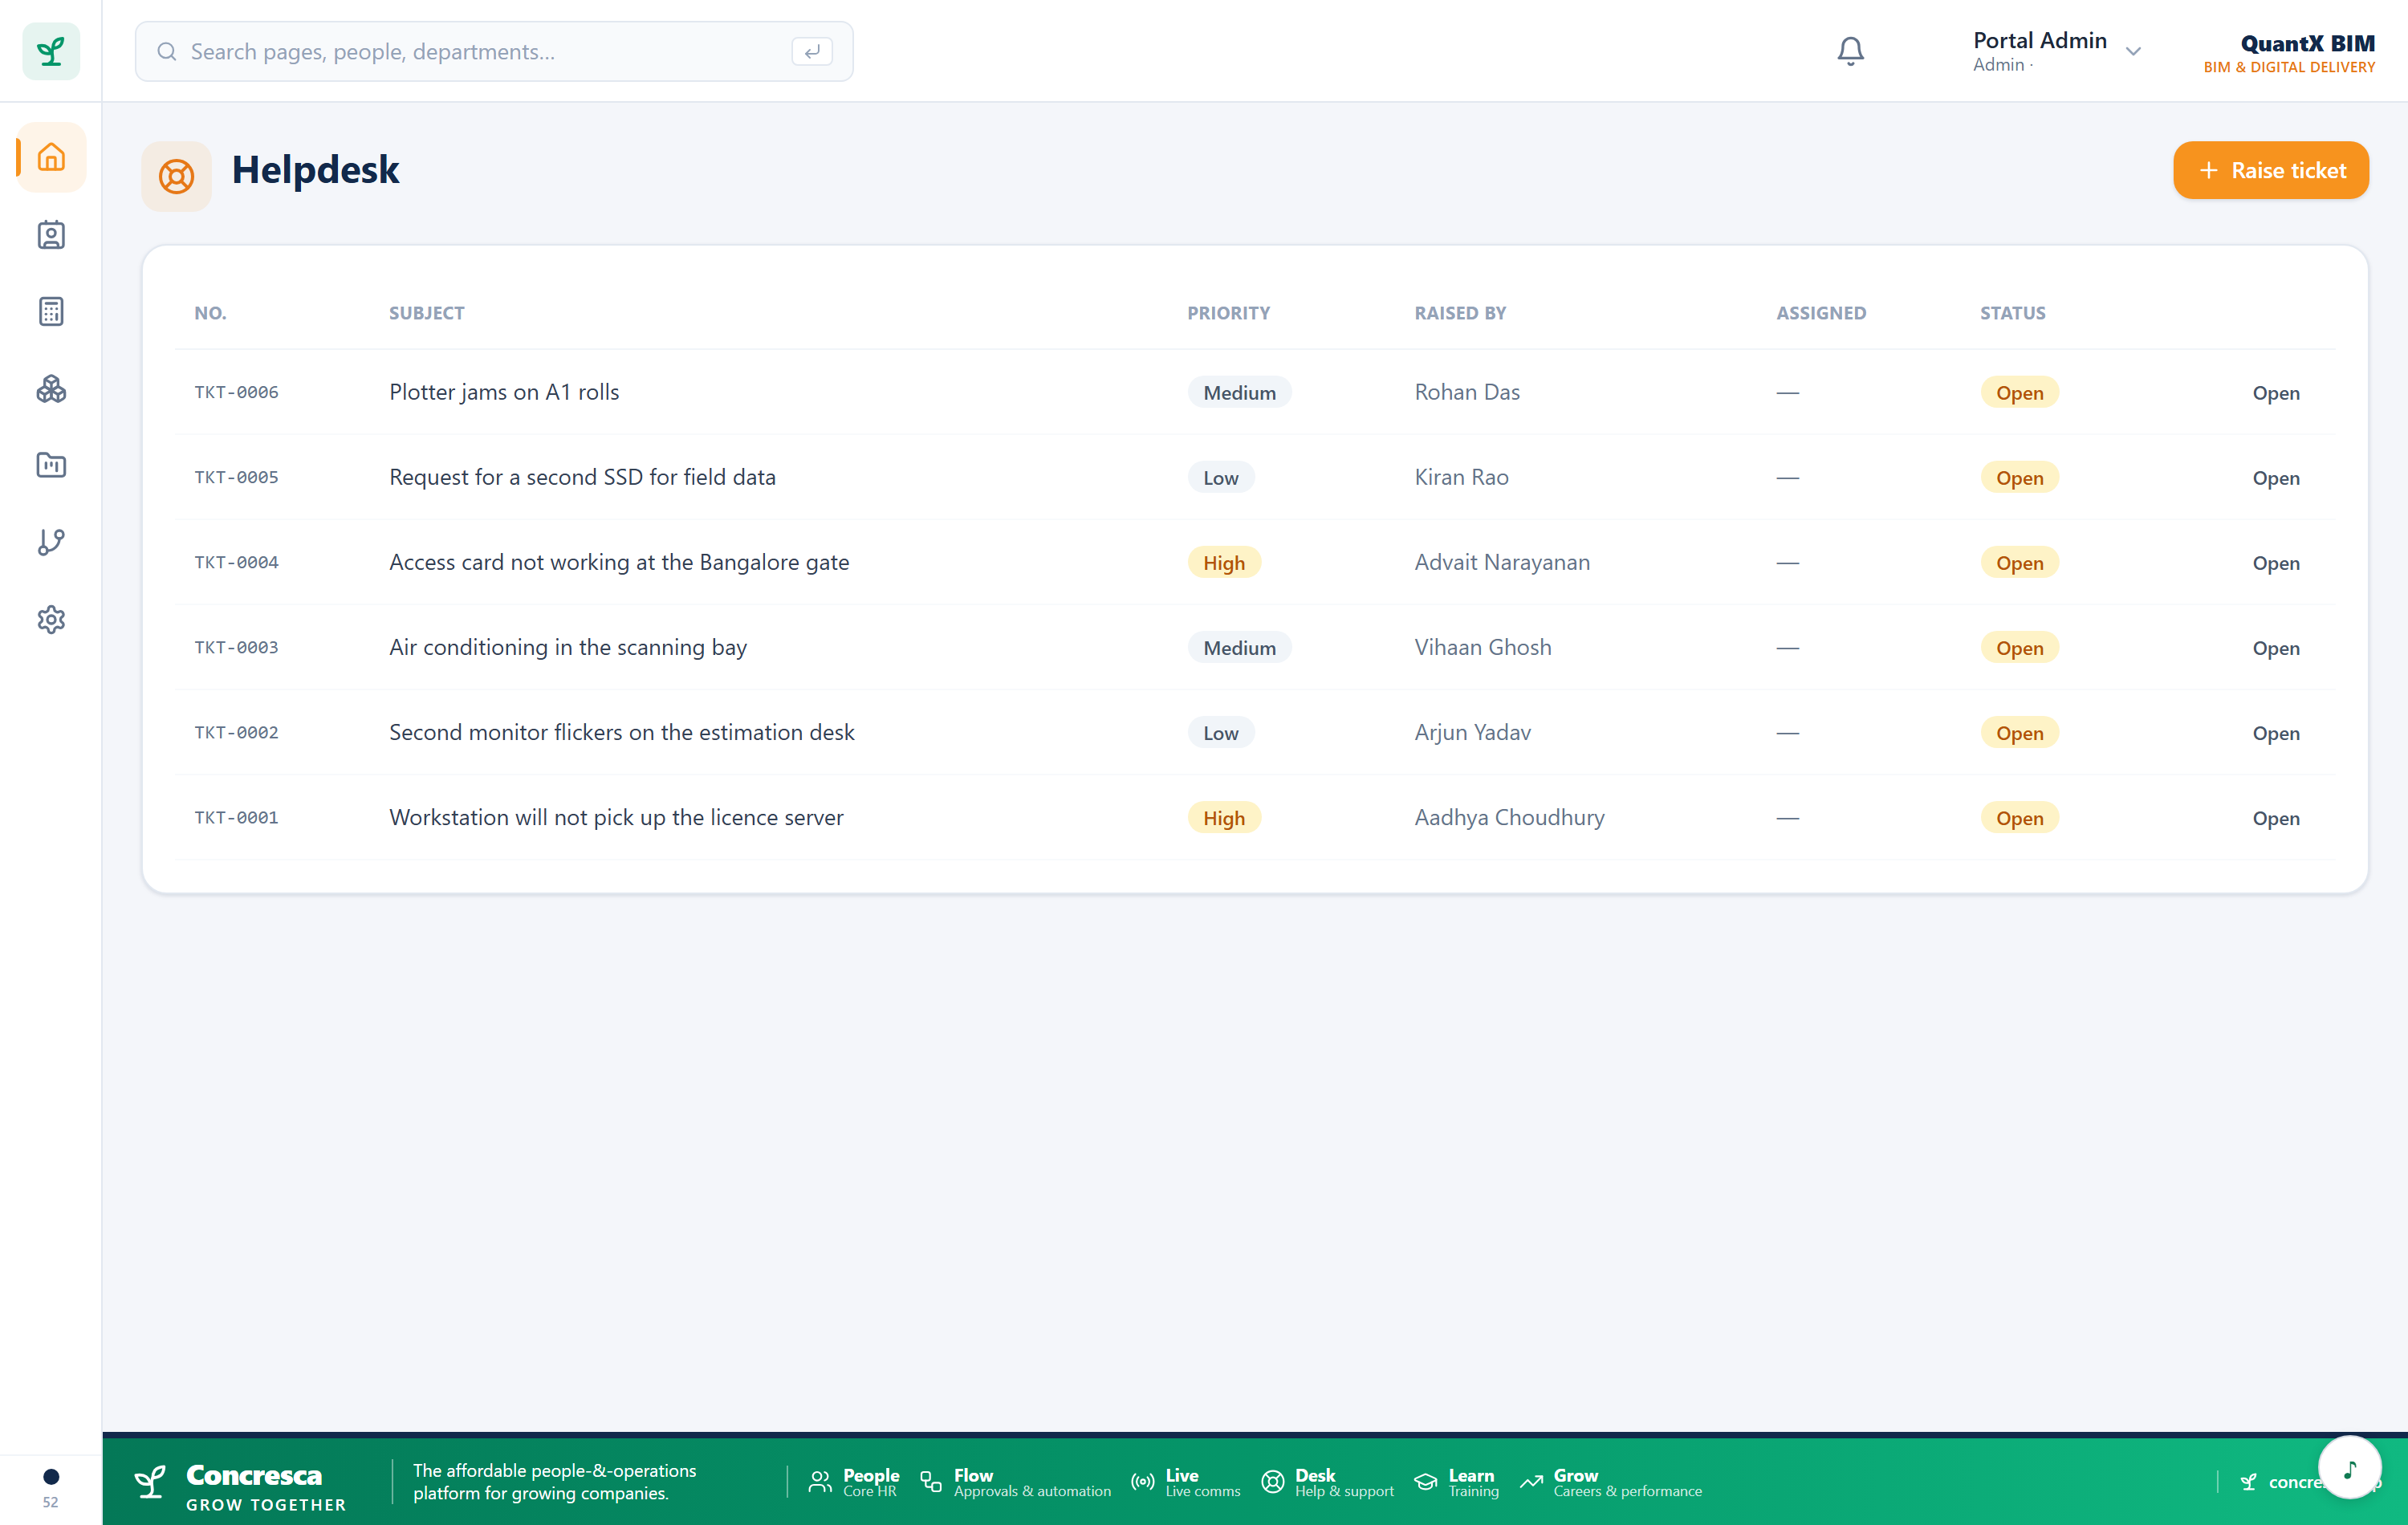Click the Open status badge for TKT-0001

pyautogui.click(x=2019, y=818)
